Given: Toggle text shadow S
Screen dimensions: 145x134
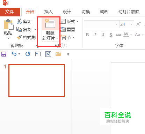Looking at the screenshot, I should click(x=111, y=35).
